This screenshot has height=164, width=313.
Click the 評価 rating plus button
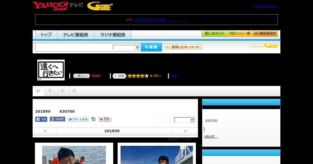point(119,76)
